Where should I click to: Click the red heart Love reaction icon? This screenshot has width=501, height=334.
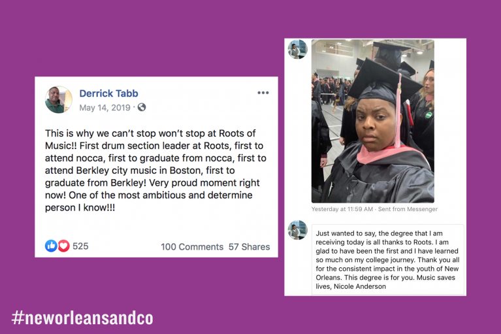63,246
